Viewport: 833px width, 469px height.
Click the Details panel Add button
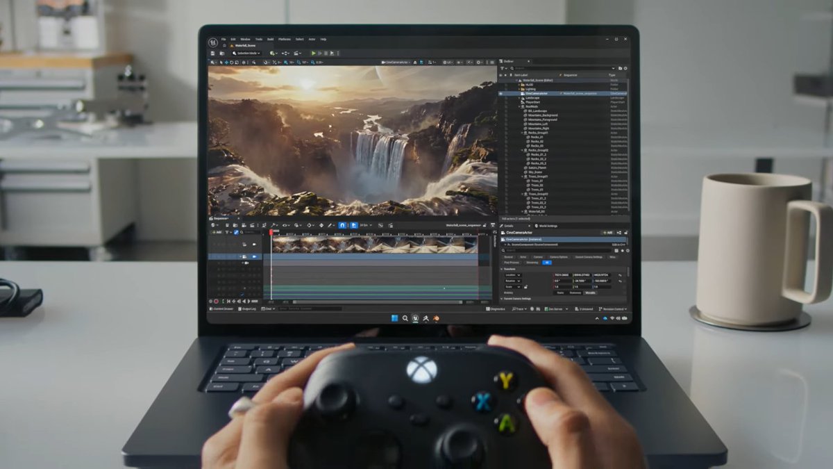pos(608,233)
